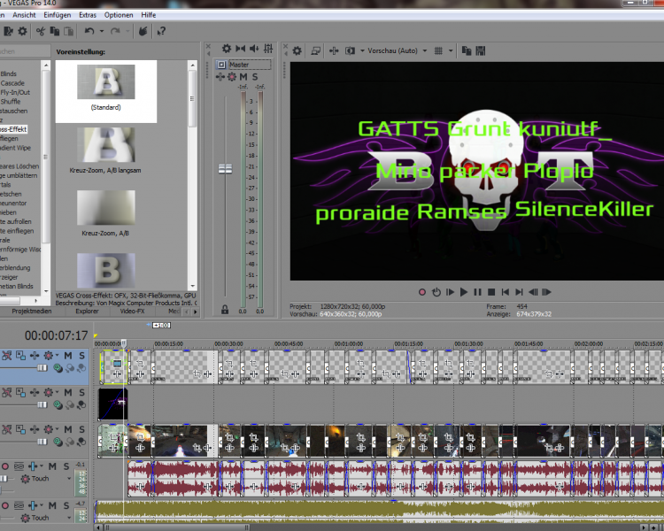Viewport: 664px width, 531px height.
Task: Open overlays grid dropdown arrow
Action: (451, 50)
